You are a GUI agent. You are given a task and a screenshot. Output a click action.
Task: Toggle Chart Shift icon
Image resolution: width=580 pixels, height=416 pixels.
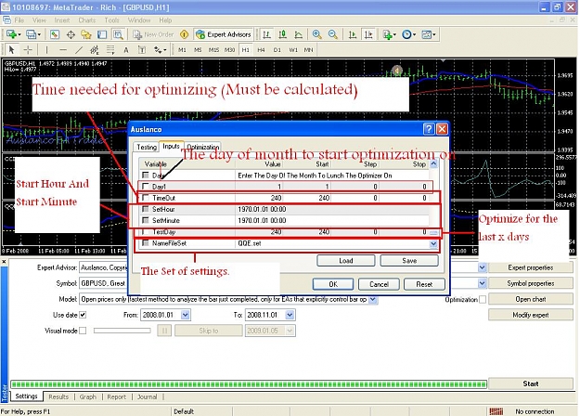pos(368,34)
